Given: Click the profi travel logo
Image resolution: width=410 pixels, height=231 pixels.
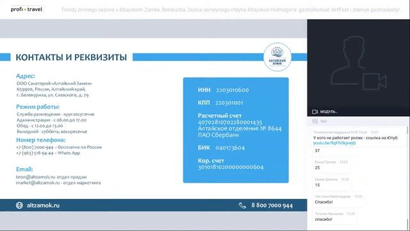Looking at the screenshot, I should 26,10.
